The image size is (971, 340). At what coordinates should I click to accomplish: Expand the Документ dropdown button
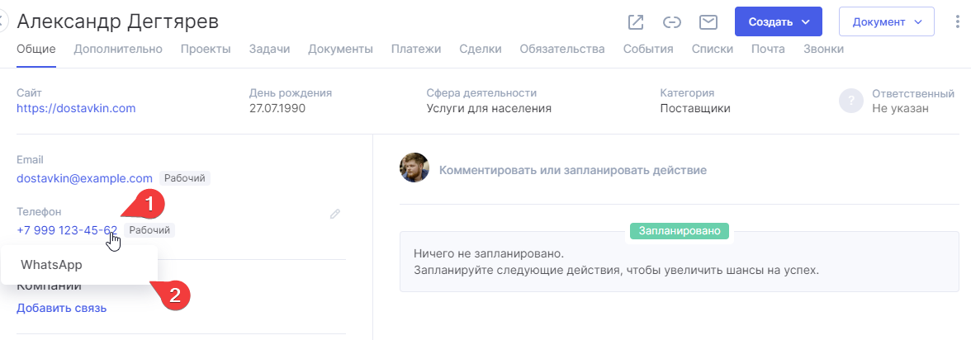pos(886,22)
